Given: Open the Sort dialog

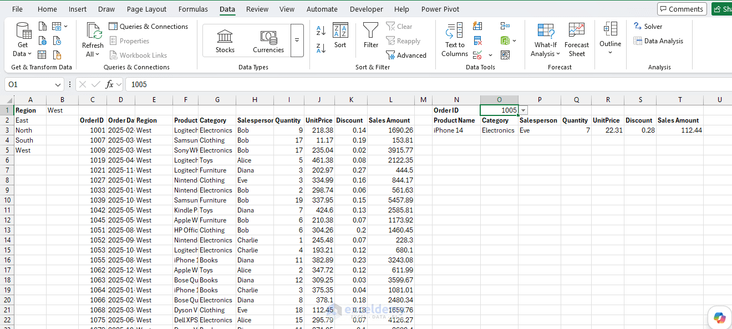Looking at the screenshot, I should tap(340, 36).
